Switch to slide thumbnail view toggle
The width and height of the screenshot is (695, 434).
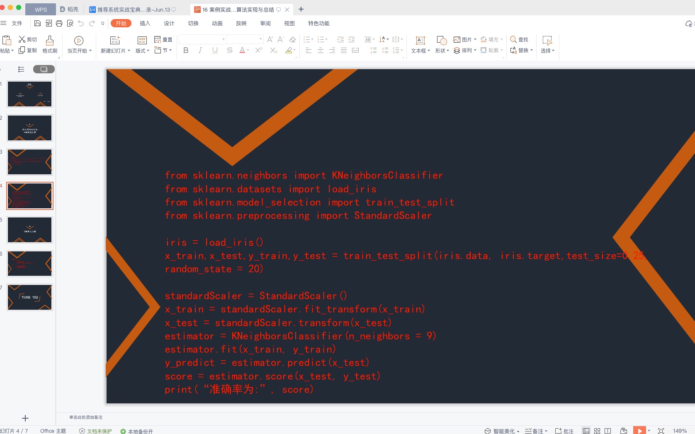tap(44, 69)
